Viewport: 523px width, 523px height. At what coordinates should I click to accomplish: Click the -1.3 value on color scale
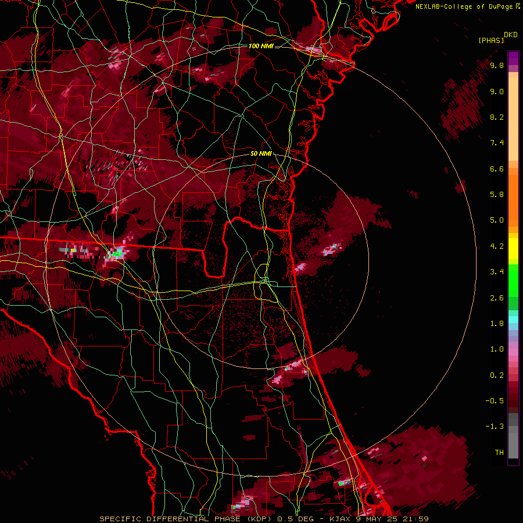click(x=495, y=427)
